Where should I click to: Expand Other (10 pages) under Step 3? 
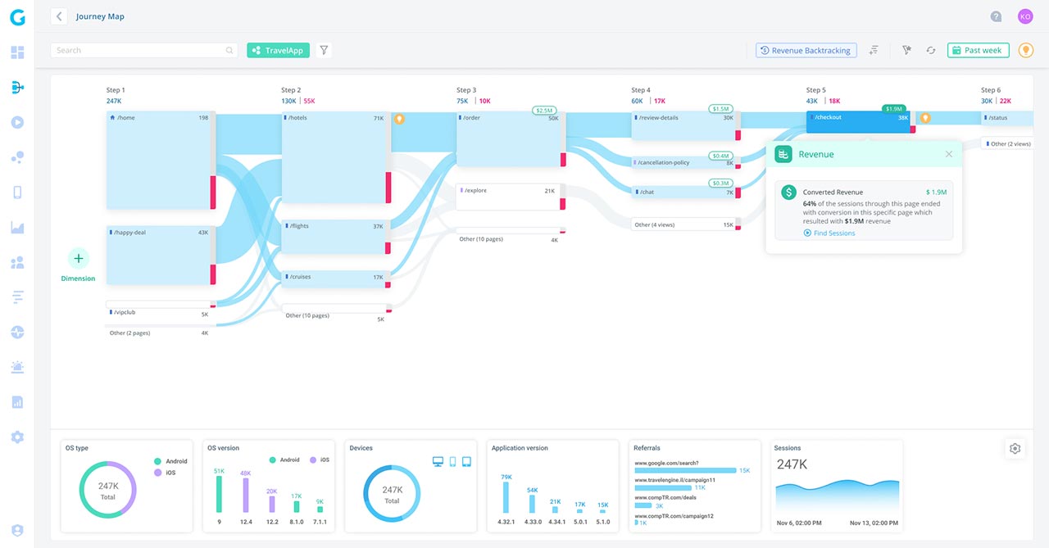tap(511, 236)
